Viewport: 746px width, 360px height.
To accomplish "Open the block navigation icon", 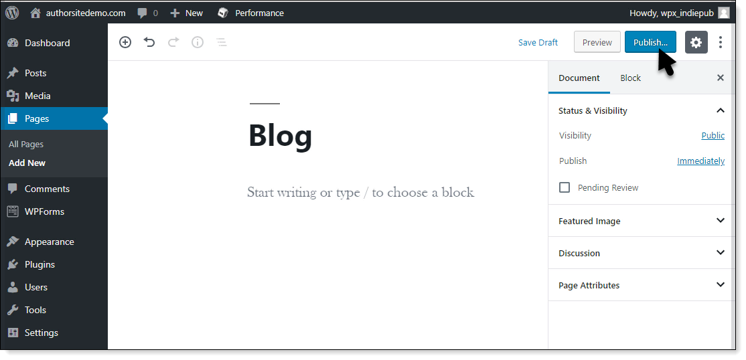I will pyautogui.click(x=221, y=42).
